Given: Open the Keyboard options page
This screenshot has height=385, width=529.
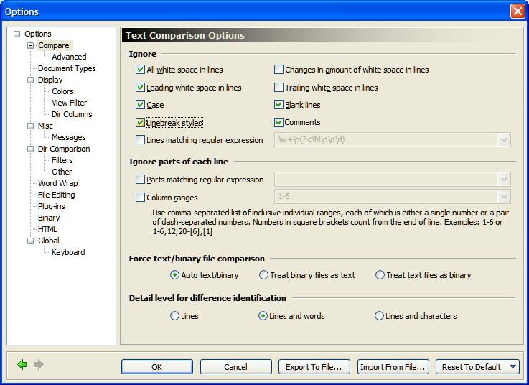Looking at the screenshot, I should coord(68,252).
